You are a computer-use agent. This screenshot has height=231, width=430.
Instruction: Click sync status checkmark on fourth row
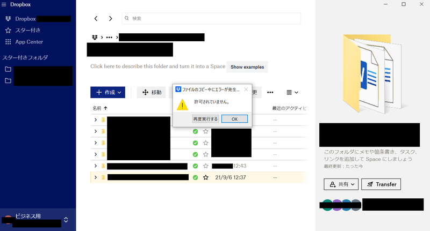tap(195, 154)
